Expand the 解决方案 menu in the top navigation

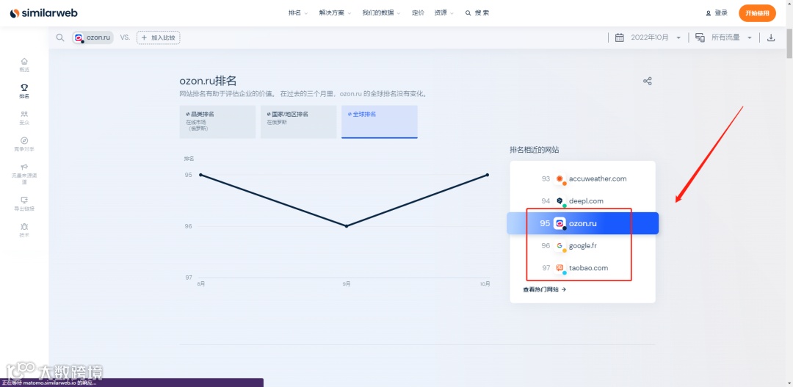pyautogui.click(x=335, y=13)
